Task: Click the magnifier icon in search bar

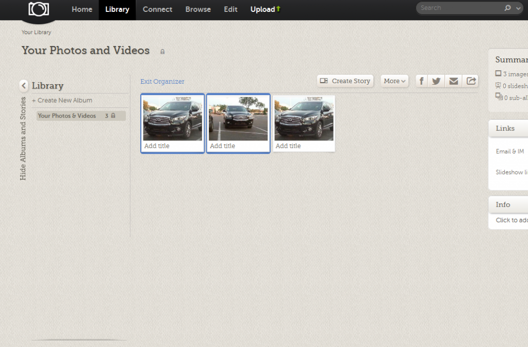Action: [x=507, y=8]
